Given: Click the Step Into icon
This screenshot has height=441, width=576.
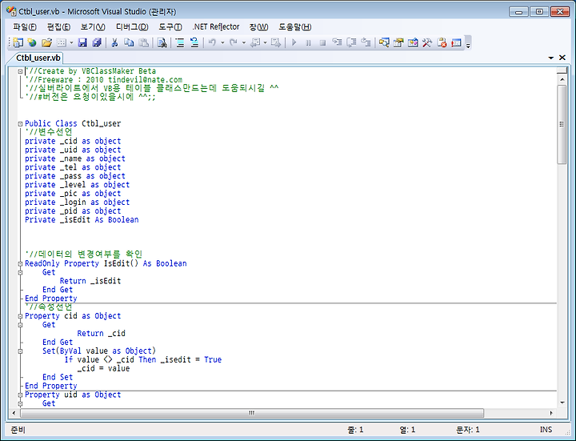Looking at the screenshot, I should [x=337, y=42].
